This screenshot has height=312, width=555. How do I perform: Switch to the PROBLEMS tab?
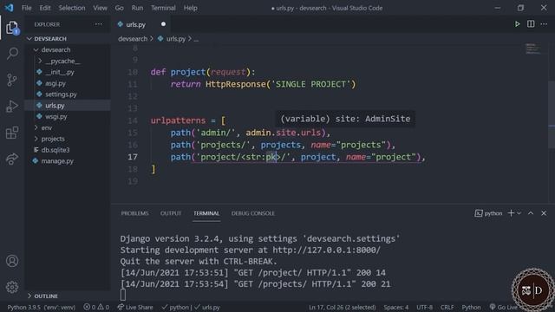coord(135,213)
